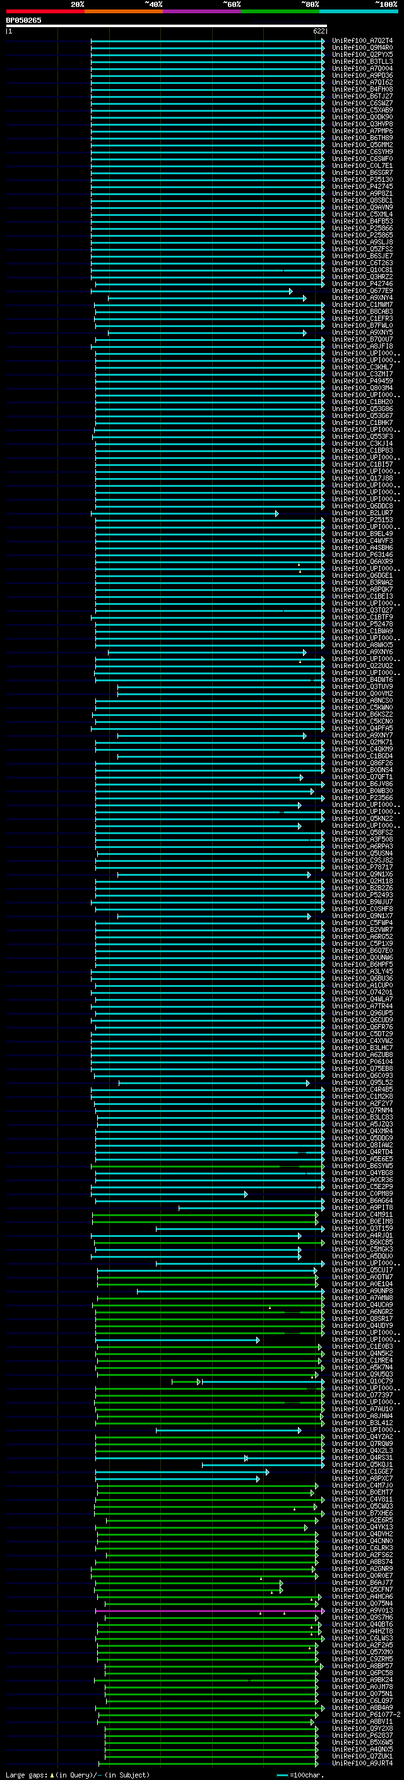Select the UniRef100_Q3HRZ2 label
This screenshot has height=1780, width=404.
click(x=362, y=277)
